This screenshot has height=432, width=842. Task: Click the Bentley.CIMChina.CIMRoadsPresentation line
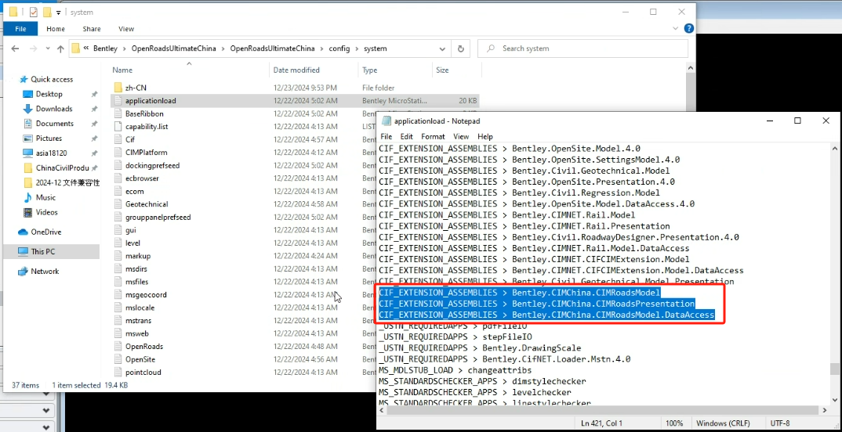tap(536, 304)
